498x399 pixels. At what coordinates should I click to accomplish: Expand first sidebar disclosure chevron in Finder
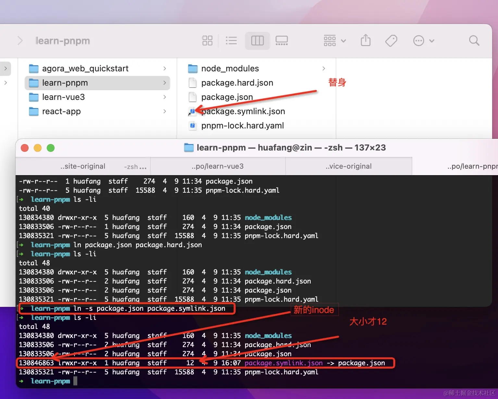coord(6,68)
